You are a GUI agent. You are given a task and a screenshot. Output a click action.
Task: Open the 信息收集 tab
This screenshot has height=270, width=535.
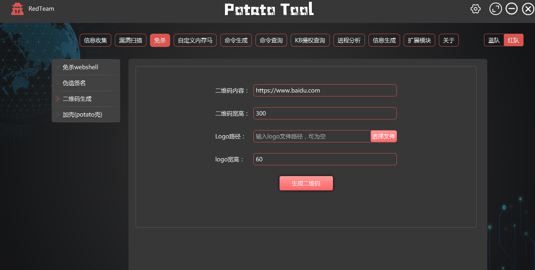point(95,40)
